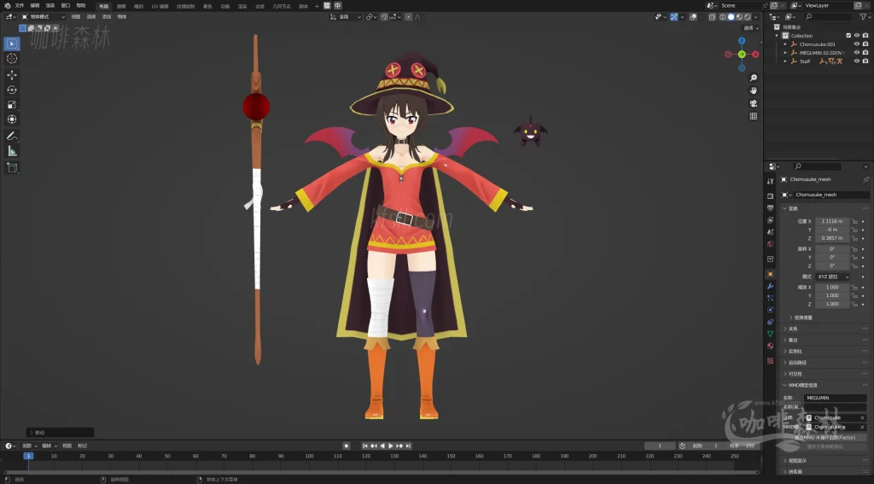The width and height of the screenshot is (874, 484).
Task: Open the Physics properties tab
Action: click(x=771, y=310)
